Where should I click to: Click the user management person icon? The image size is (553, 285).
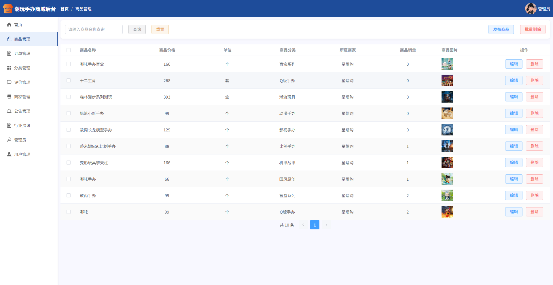pos(9,154)
